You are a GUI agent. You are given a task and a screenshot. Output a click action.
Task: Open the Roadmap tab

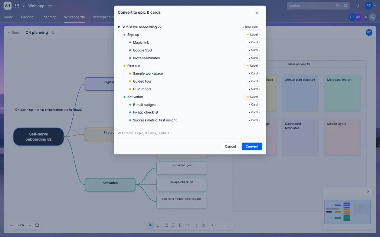(x=49, y=17)
